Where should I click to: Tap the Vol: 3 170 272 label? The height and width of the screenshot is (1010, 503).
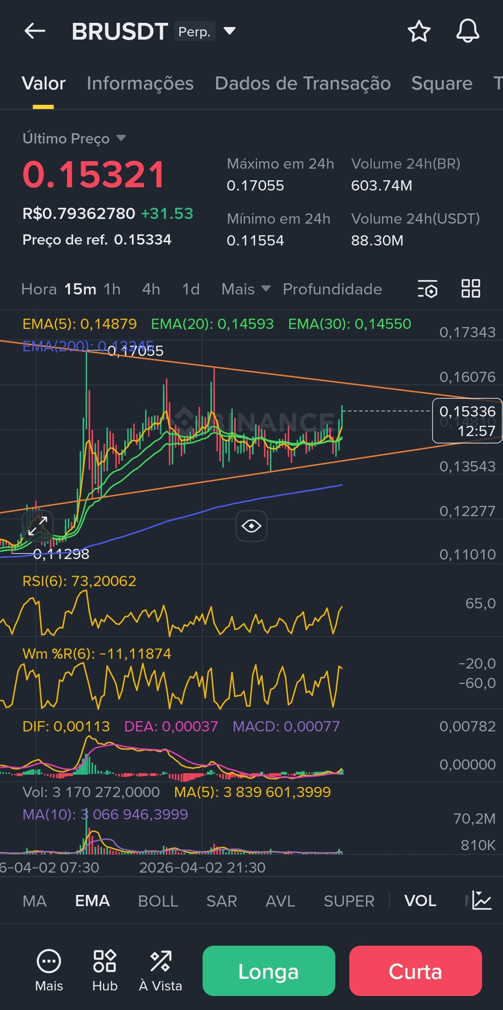pos(91,792)
